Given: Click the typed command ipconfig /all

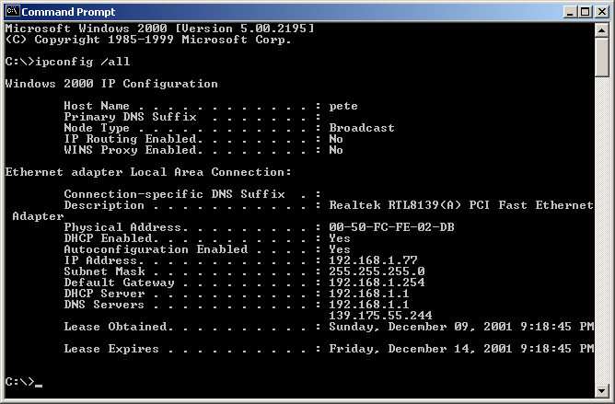Looking at the screenshot, I should [82, 62].
